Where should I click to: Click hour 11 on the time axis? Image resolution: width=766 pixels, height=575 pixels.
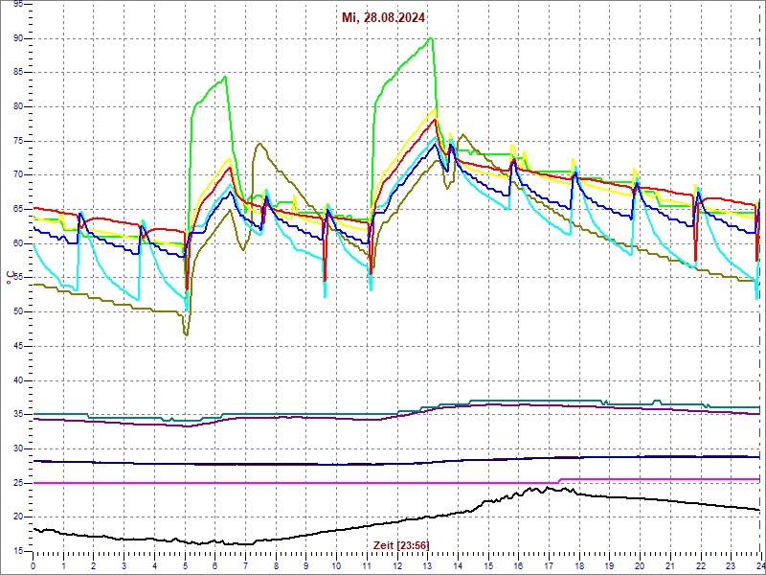pos(367,564)
